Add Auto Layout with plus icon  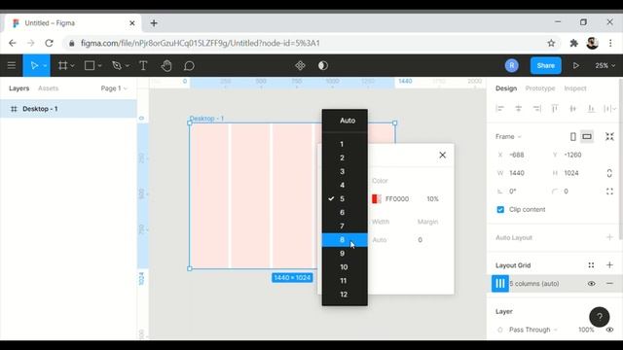pyautogui.click(x=609, y=237)
